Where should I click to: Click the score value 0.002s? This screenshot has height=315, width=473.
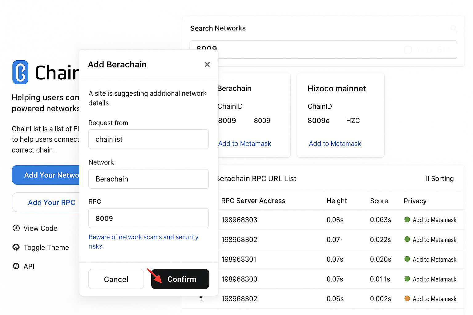[380, 299]
